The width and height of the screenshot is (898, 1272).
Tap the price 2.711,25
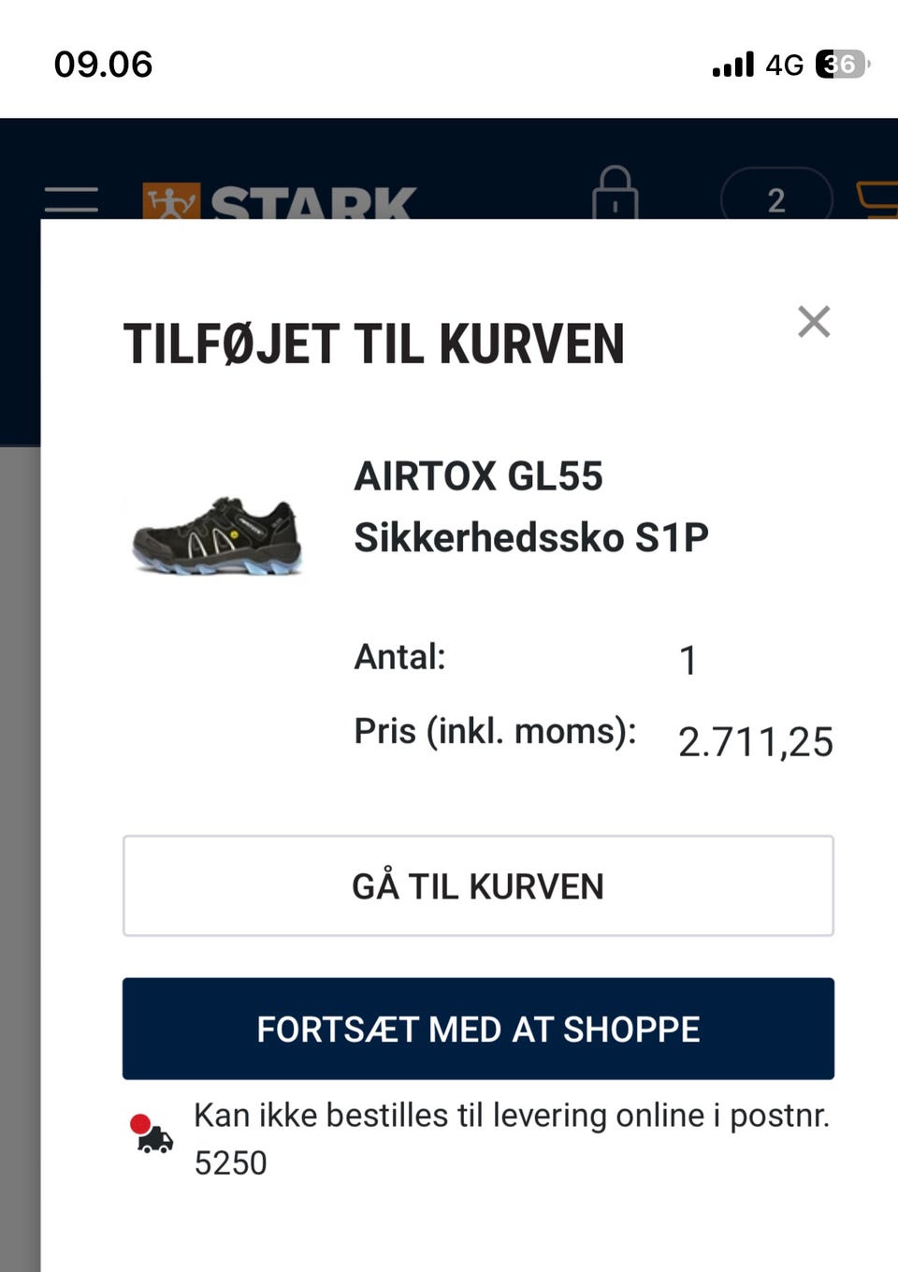(755, 742)
